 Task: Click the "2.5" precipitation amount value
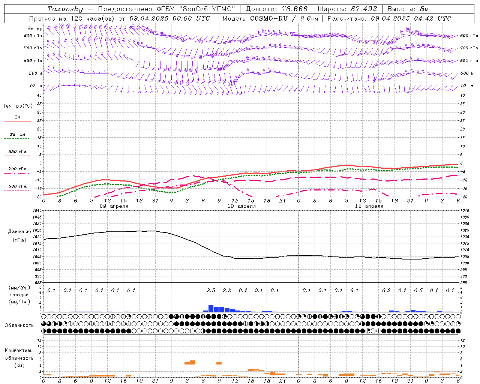[211, 290]
